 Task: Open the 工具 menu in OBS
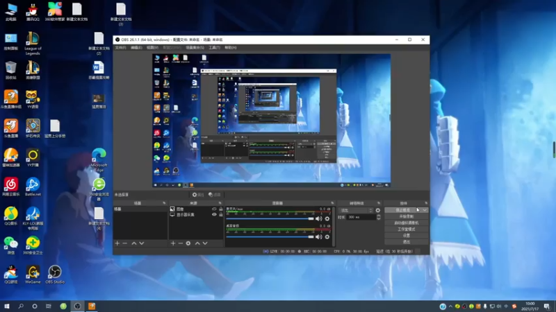click(x=215, y=48)
